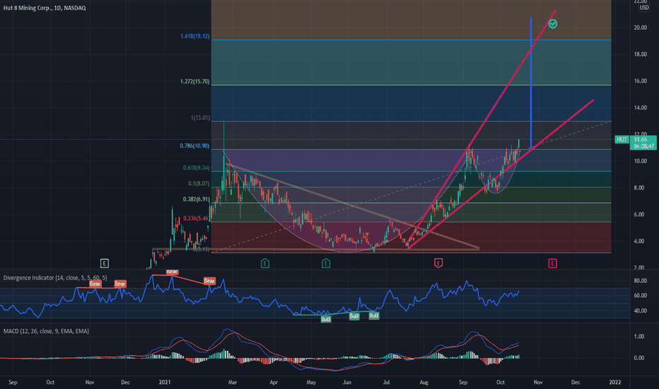The width and height of the screenshot is (659, 389).
Task: Select the 0.236(5.46) Fibonacci level label
Action: tap(197, 219)
